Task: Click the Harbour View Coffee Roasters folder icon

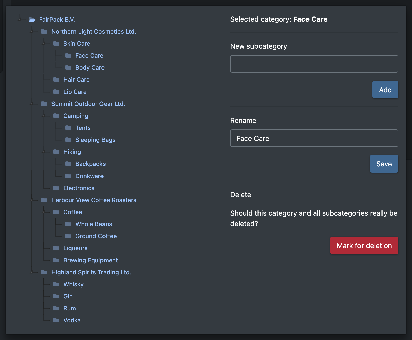Action: point(44,200)
